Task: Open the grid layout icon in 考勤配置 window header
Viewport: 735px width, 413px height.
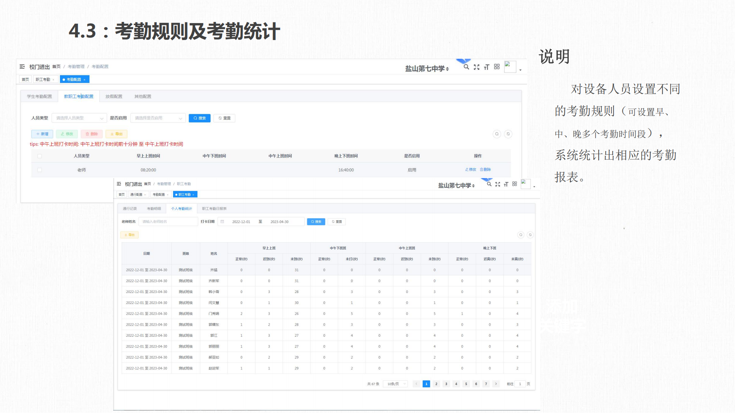Action: pos(497,67)
